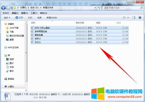The width and height of the screenshot is (145, 102).
Task: Open the 工具(T) menu
Action: pyautogui.click(x=34, y=13)
